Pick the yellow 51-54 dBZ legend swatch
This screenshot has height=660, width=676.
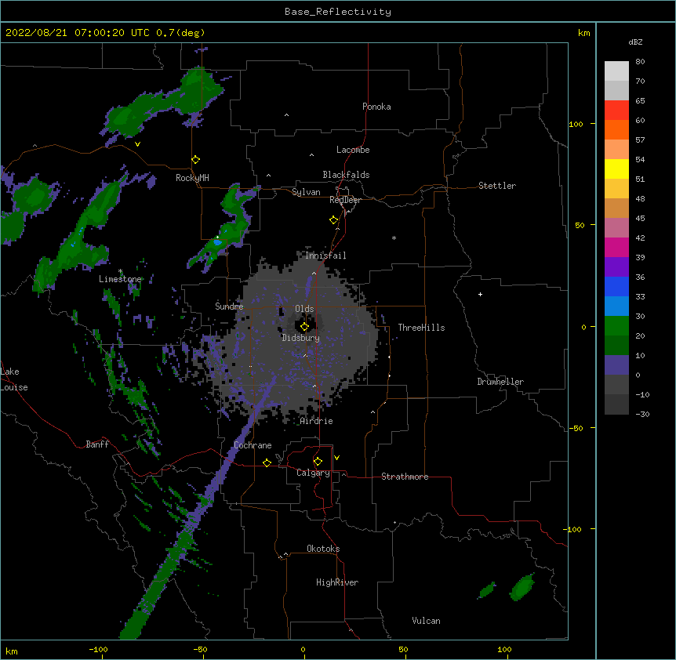[x=616, y=169]
